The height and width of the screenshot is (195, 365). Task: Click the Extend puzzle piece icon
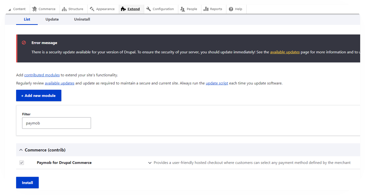coord(123,9)
